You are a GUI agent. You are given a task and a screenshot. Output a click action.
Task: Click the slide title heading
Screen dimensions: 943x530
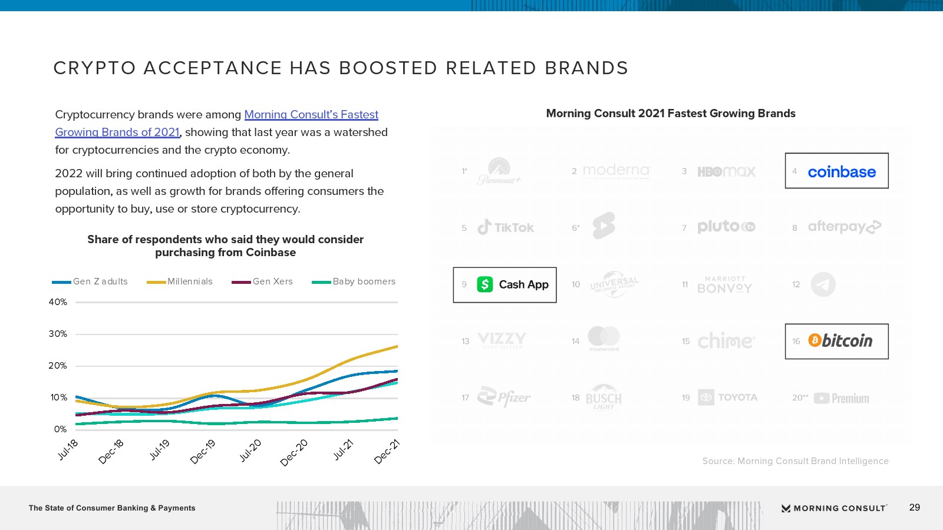pyautogui.click(x=341, y=68)
